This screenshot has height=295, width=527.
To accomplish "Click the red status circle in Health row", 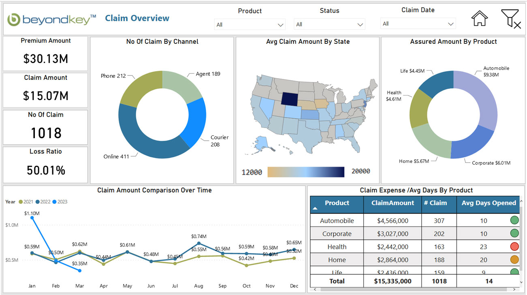I will (514, 246).
